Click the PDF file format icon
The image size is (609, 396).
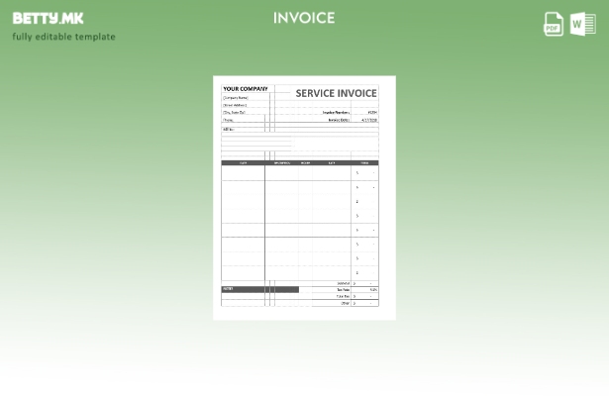tap(554, 25)
